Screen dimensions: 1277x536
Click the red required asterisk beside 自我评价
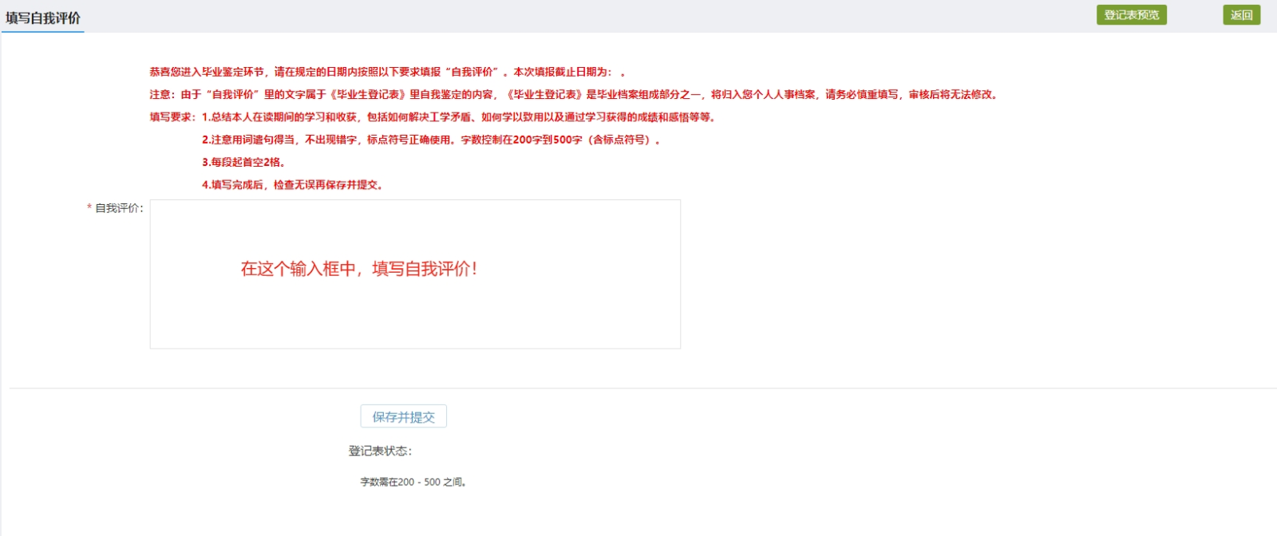click(89, 208)
